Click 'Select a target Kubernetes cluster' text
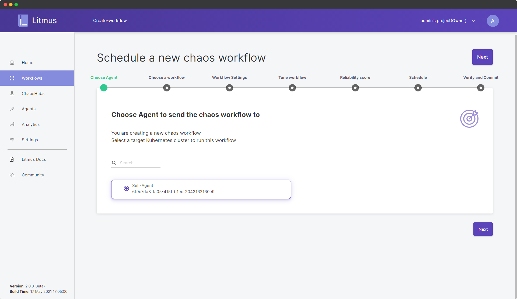 [x=173, y=140]
